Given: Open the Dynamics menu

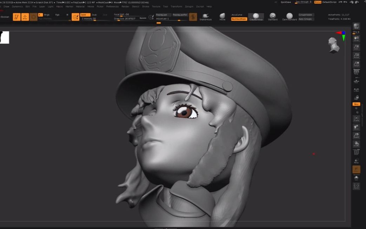Looking at the screenshot, I should point(17,7).
